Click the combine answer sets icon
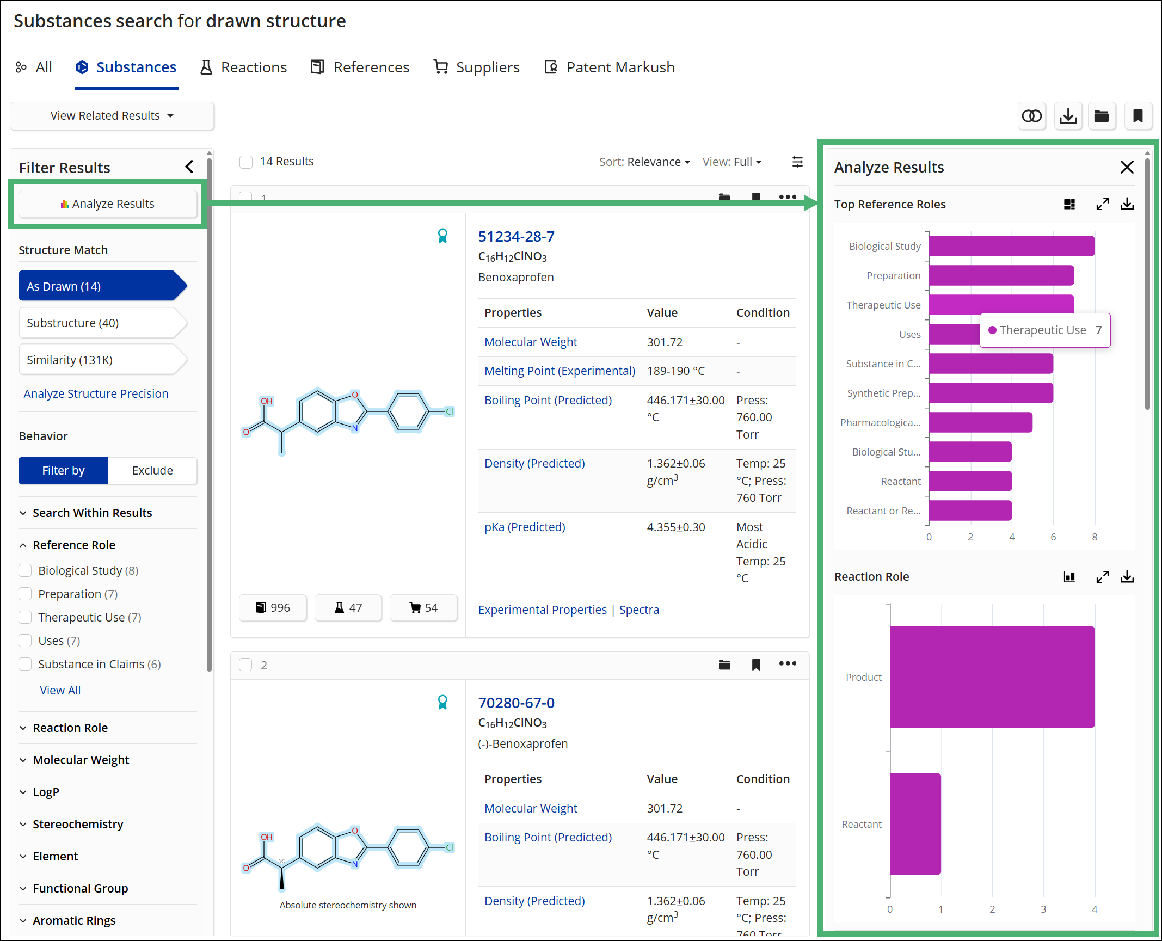 (1032, 116)
